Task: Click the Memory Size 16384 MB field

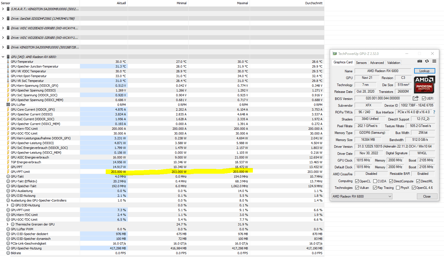Action: [x=368, y=140]
